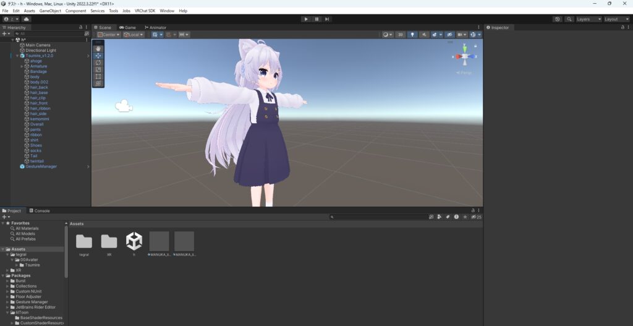Open the Layers dropdown

[x=588, y=19]
